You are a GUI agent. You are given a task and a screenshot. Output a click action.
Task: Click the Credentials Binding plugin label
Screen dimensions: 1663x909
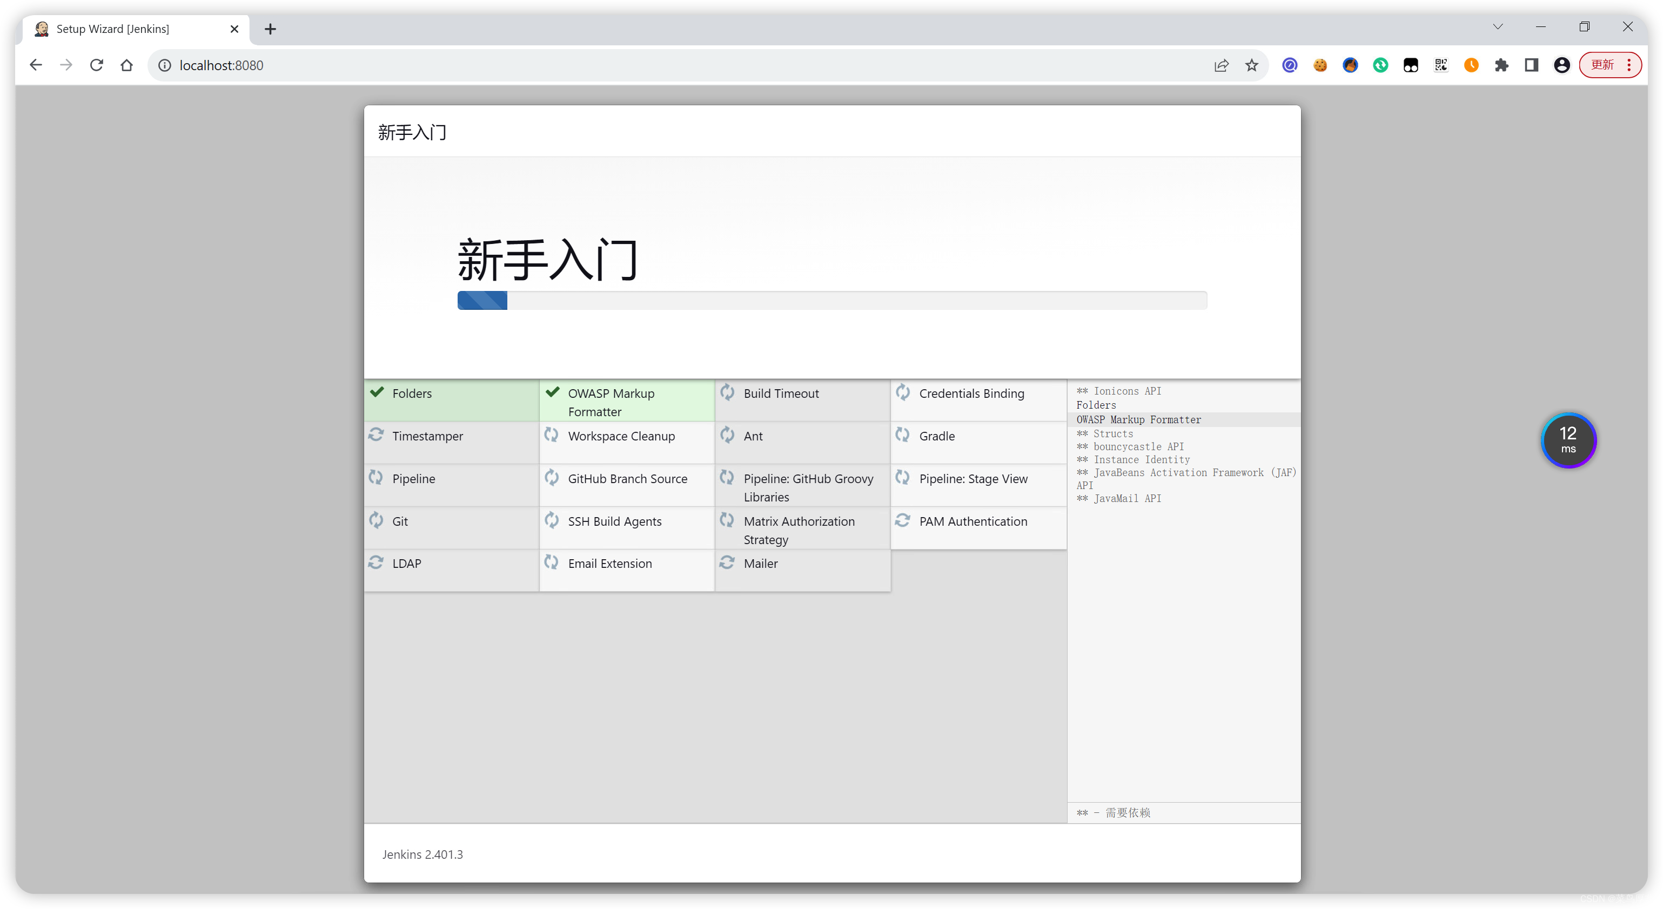971,394
